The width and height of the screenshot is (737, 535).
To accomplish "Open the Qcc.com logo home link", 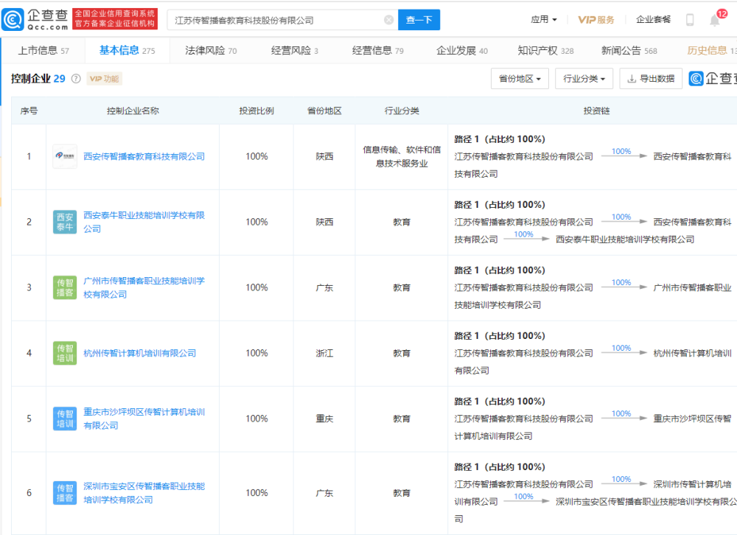I will point(35,19).
